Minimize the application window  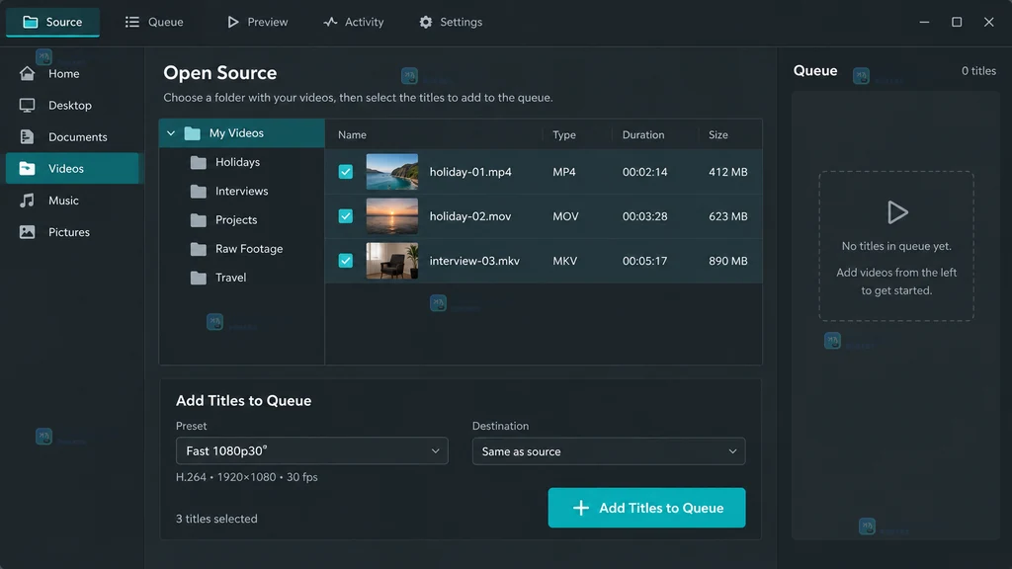pyautogui.click(x=924, y=22)
